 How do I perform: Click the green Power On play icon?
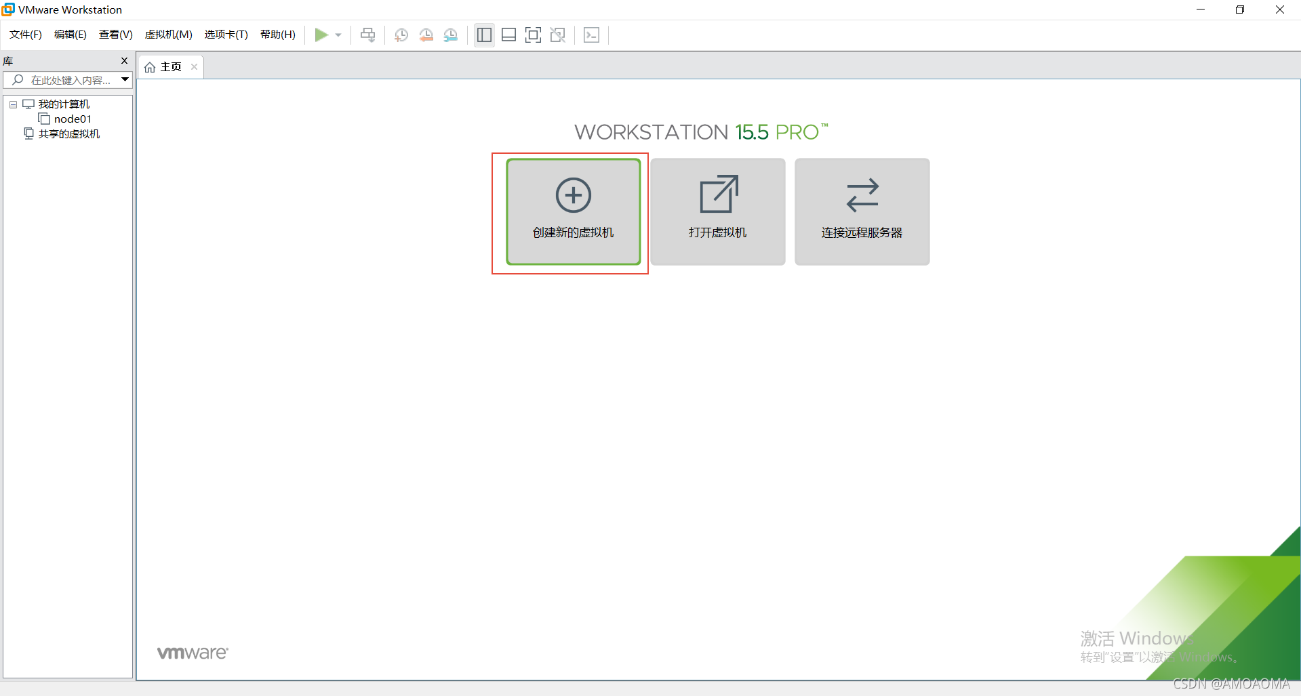tap(321, 35)
